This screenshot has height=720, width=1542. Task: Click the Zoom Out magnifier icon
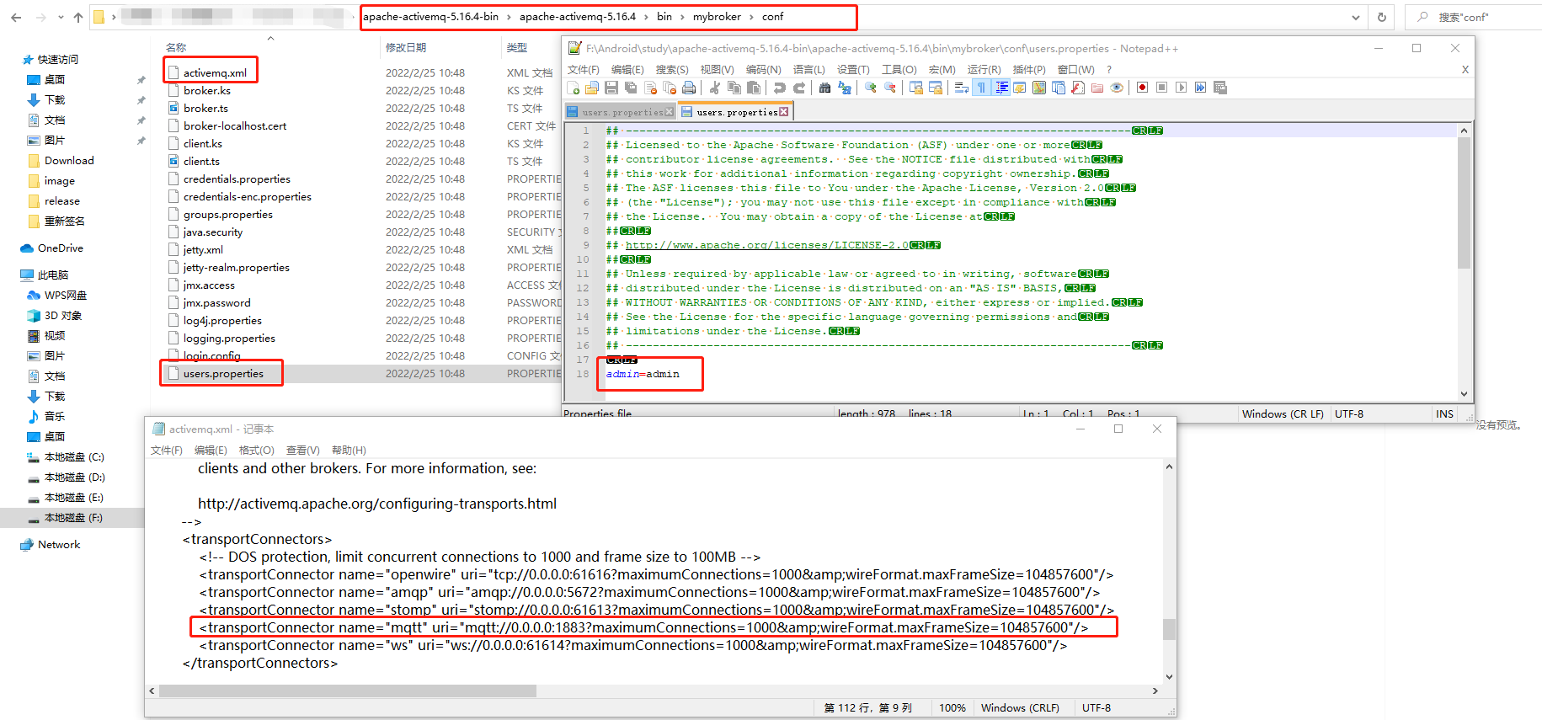click(890, 88)
